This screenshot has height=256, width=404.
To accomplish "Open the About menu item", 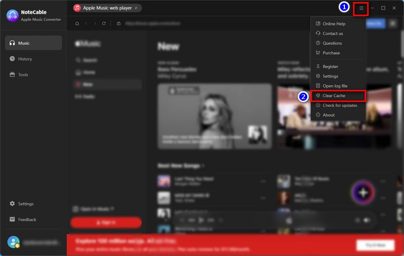I will click(x=338, y=115).
